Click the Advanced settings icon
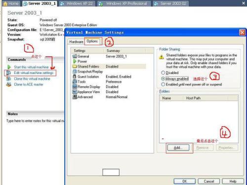 pyautogui.click(x=75, y=97)
